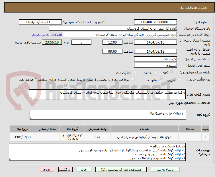Click the 12:00 deadline time field
The width and height of the screenshot is (215, 177).
[x=112, y=42]
